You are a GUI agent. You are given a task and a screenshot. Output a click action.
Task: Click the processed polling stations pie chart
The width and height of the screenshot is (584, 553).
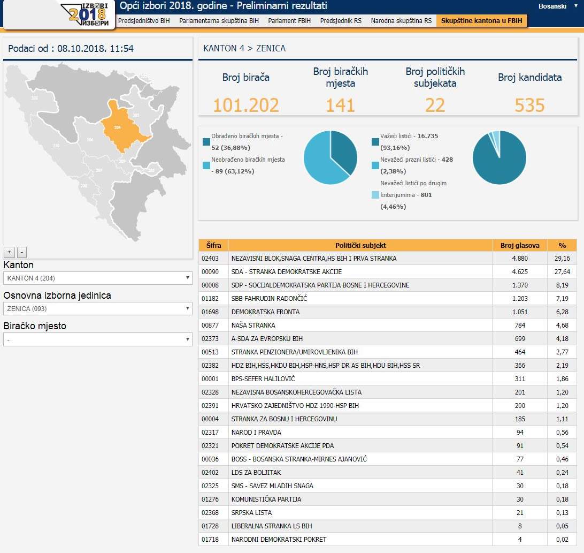tap(331, 157)
